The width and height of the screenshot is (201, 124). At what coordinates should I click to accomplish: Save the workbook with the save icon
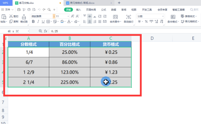(19, 10)
